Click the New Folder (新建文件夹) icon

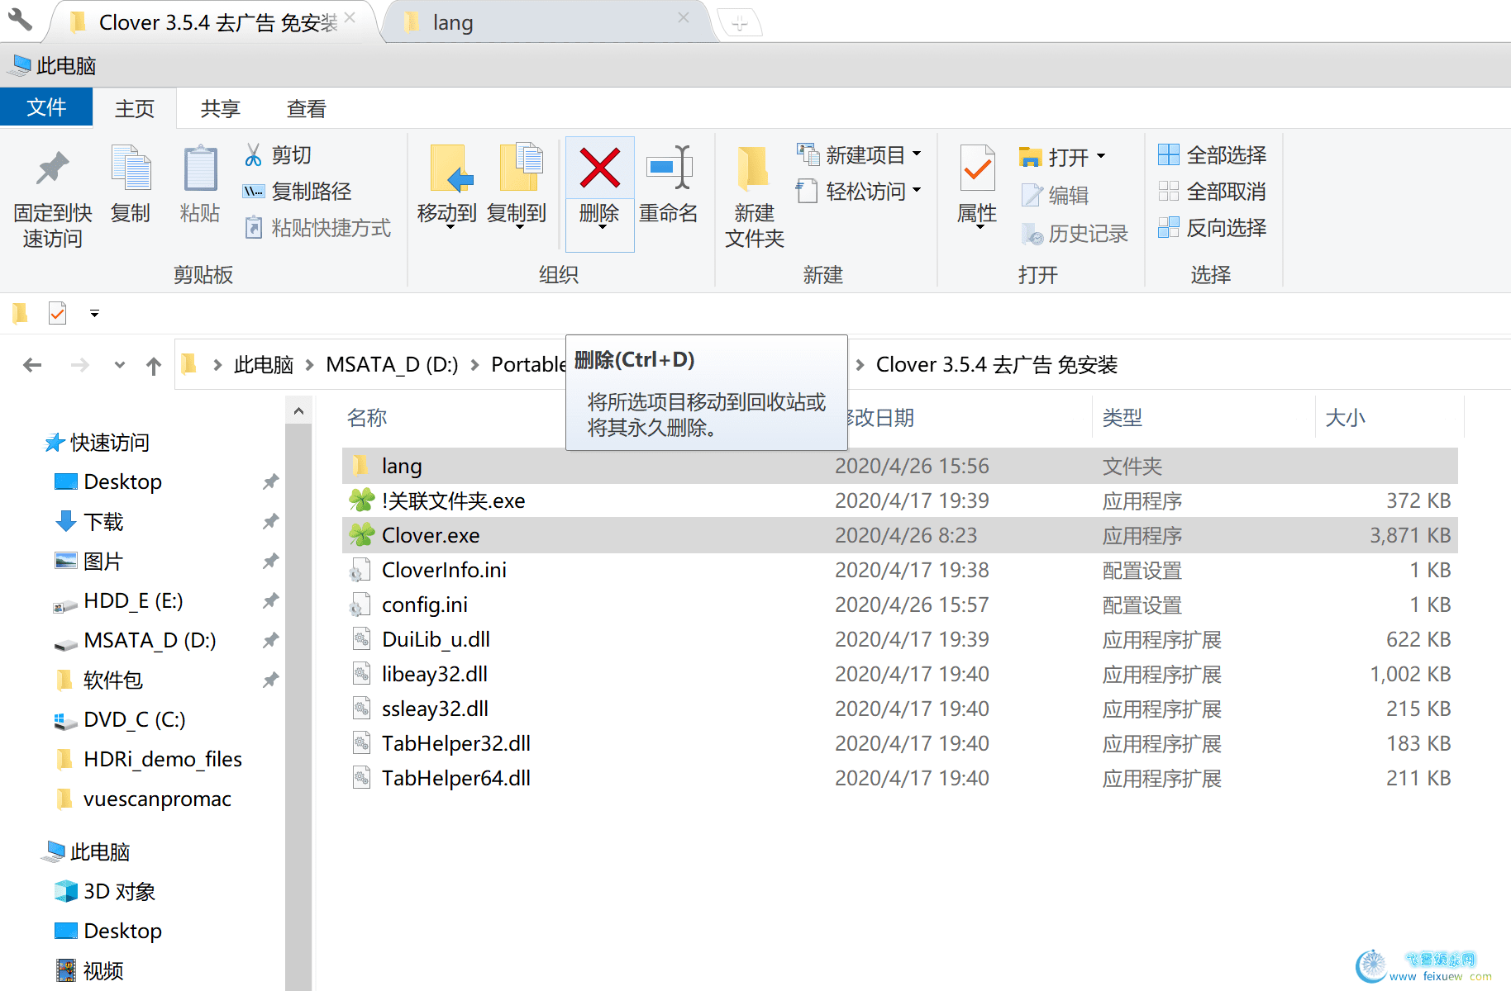(x=753, y=168)
